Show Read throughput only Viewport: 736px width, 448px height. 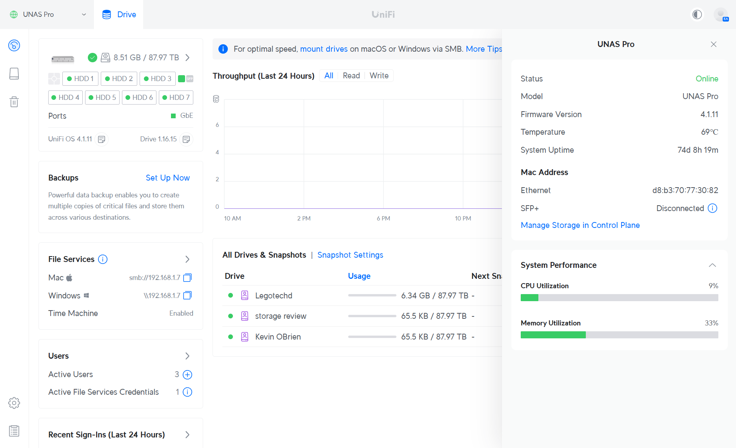351,76
